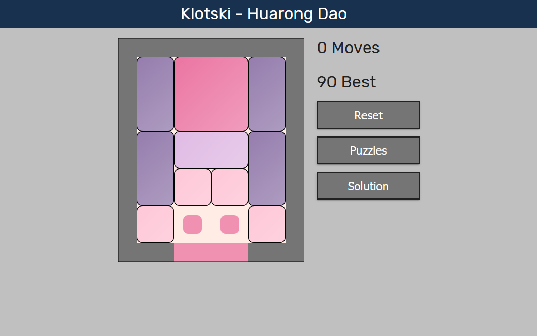
Task: Click the small pink square below the lavender block
Action: pos(192,187)
